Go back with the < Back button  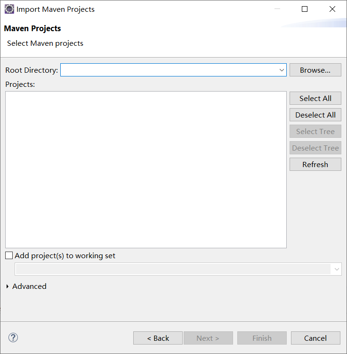click(158, 338)
